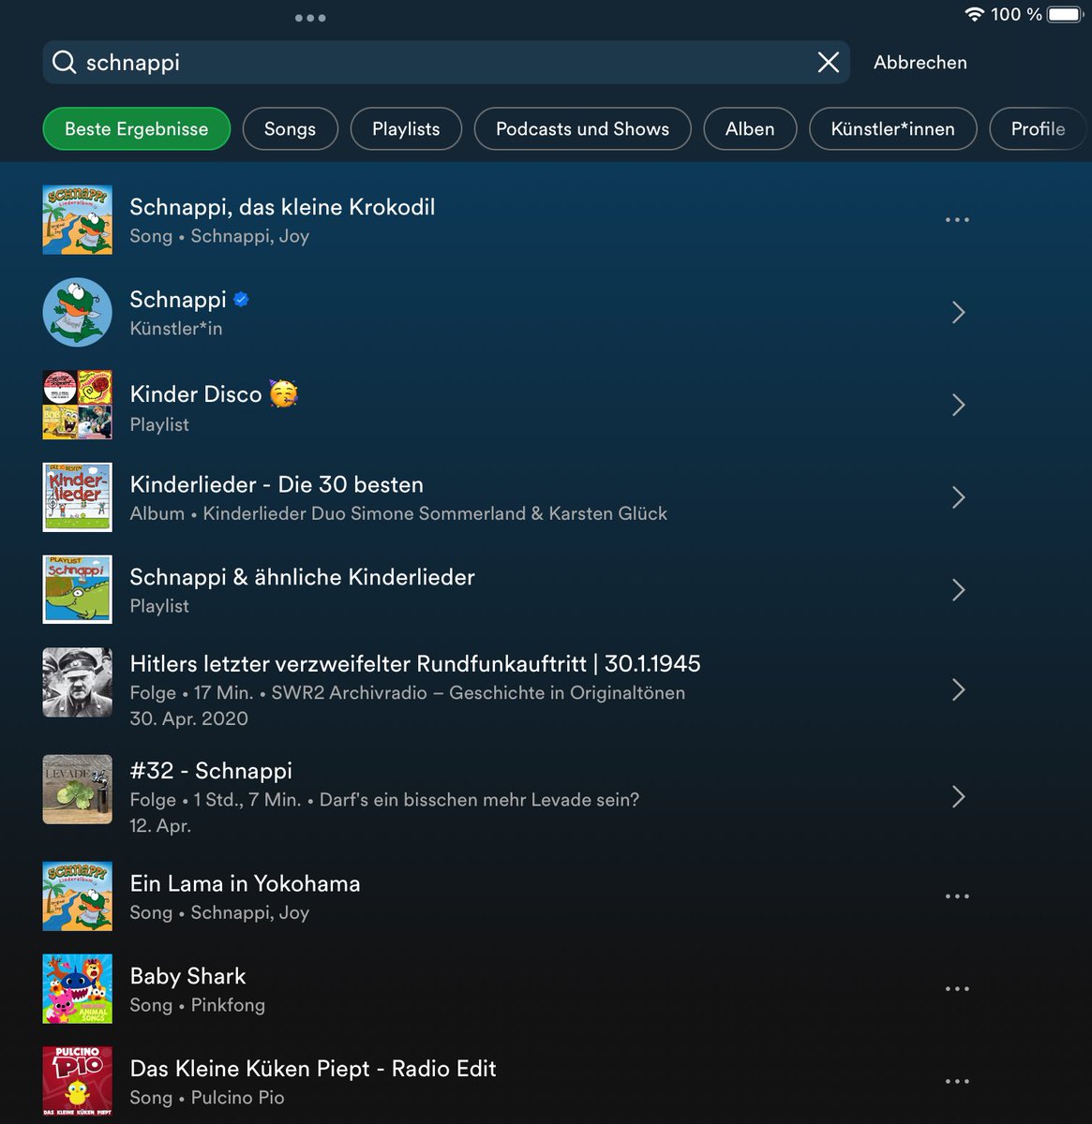Tap the Kinder Disco playlist collage cover
The image size is (1092, 1124).
pyautogui.click(x=78, y=405)
